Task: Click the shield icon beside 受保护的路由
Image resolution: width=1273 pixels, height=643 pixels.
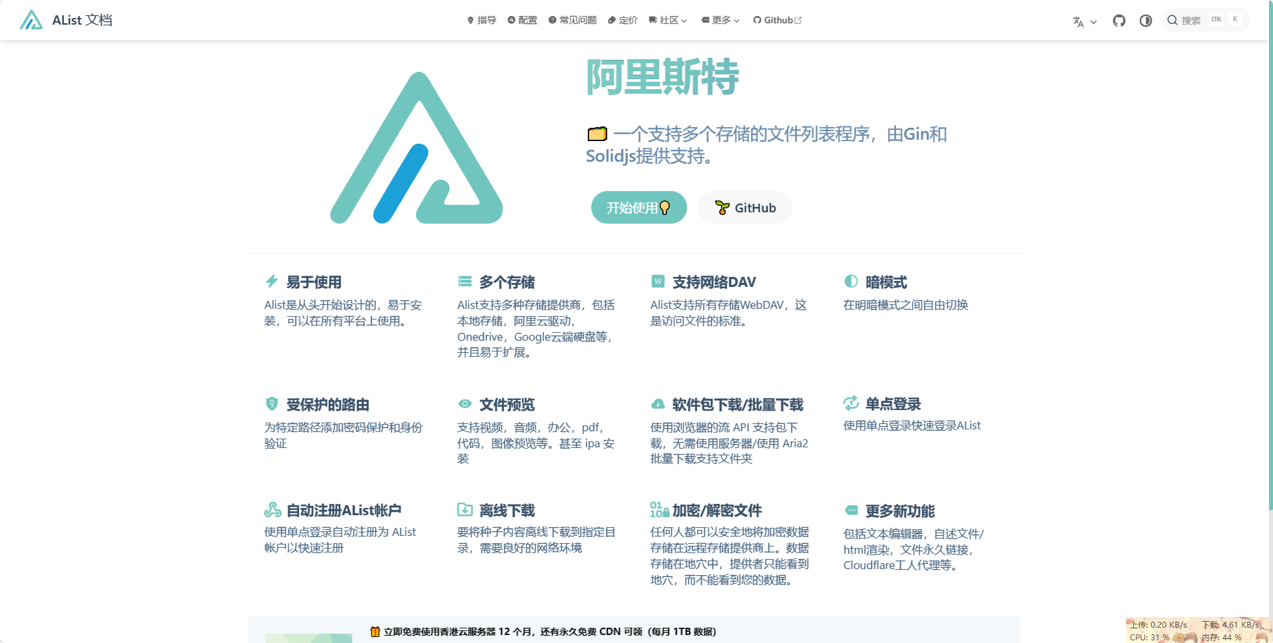Action: [272, 403]
